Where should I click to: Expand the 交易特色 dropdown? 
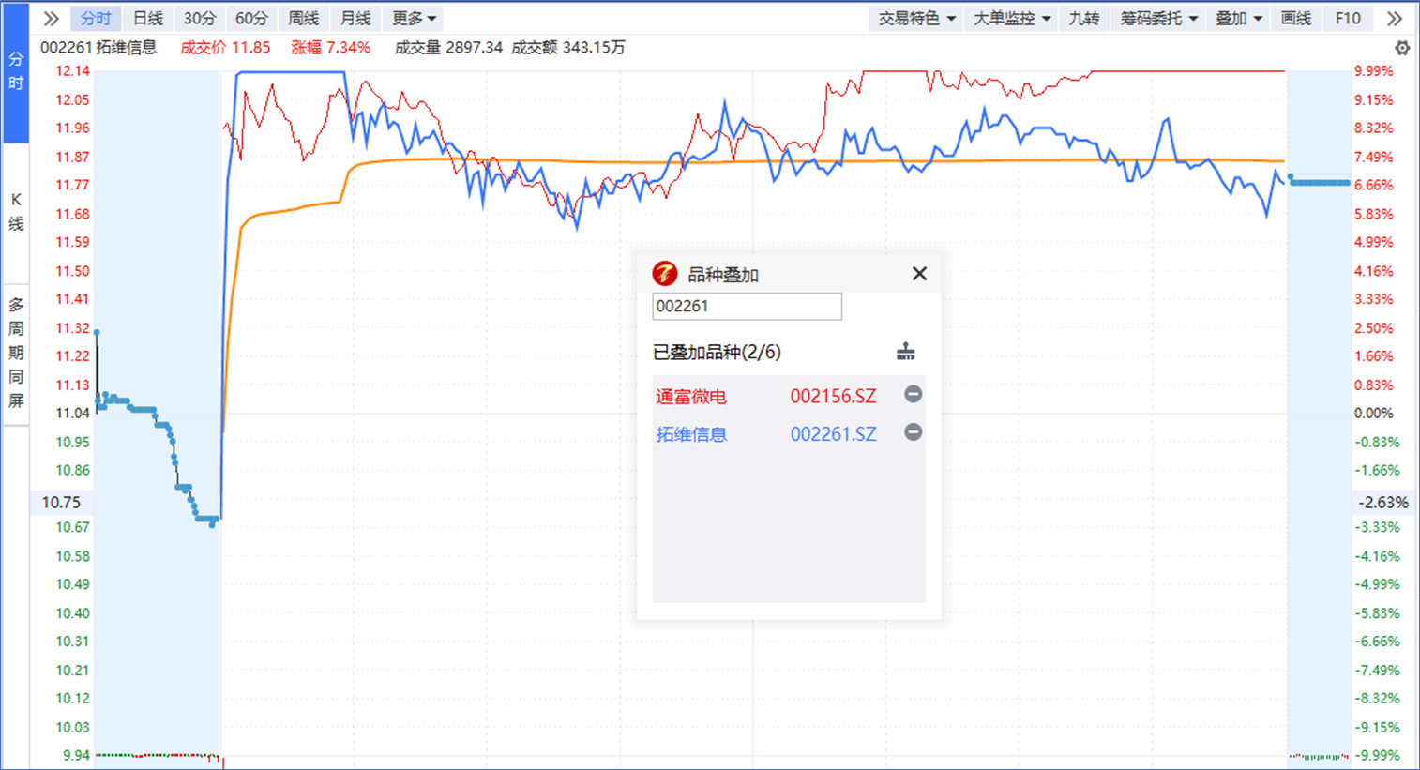point(916,19)
